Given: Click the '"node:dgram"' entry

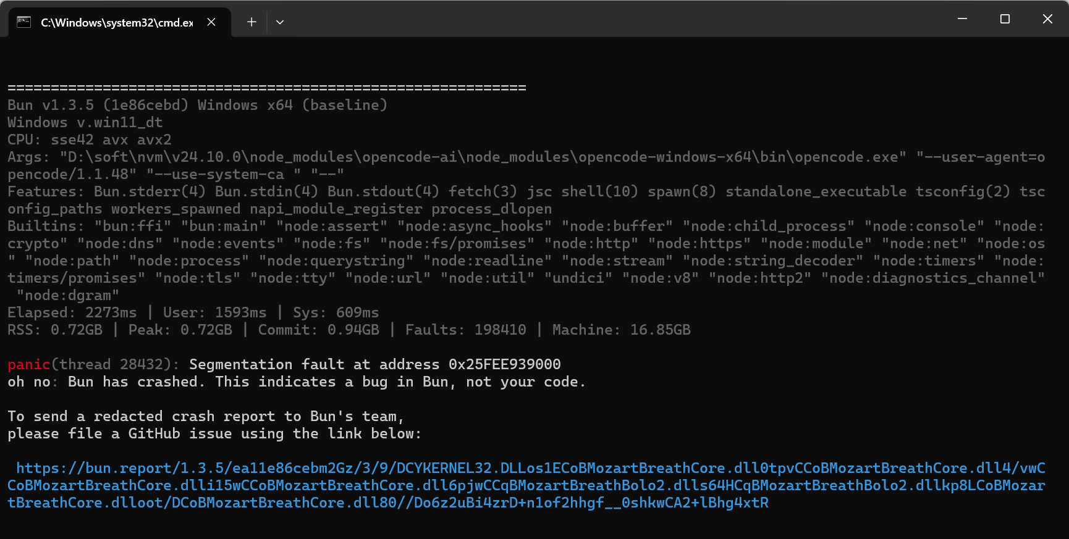Looking at the screenshot, I should click(x=68, y=295).
